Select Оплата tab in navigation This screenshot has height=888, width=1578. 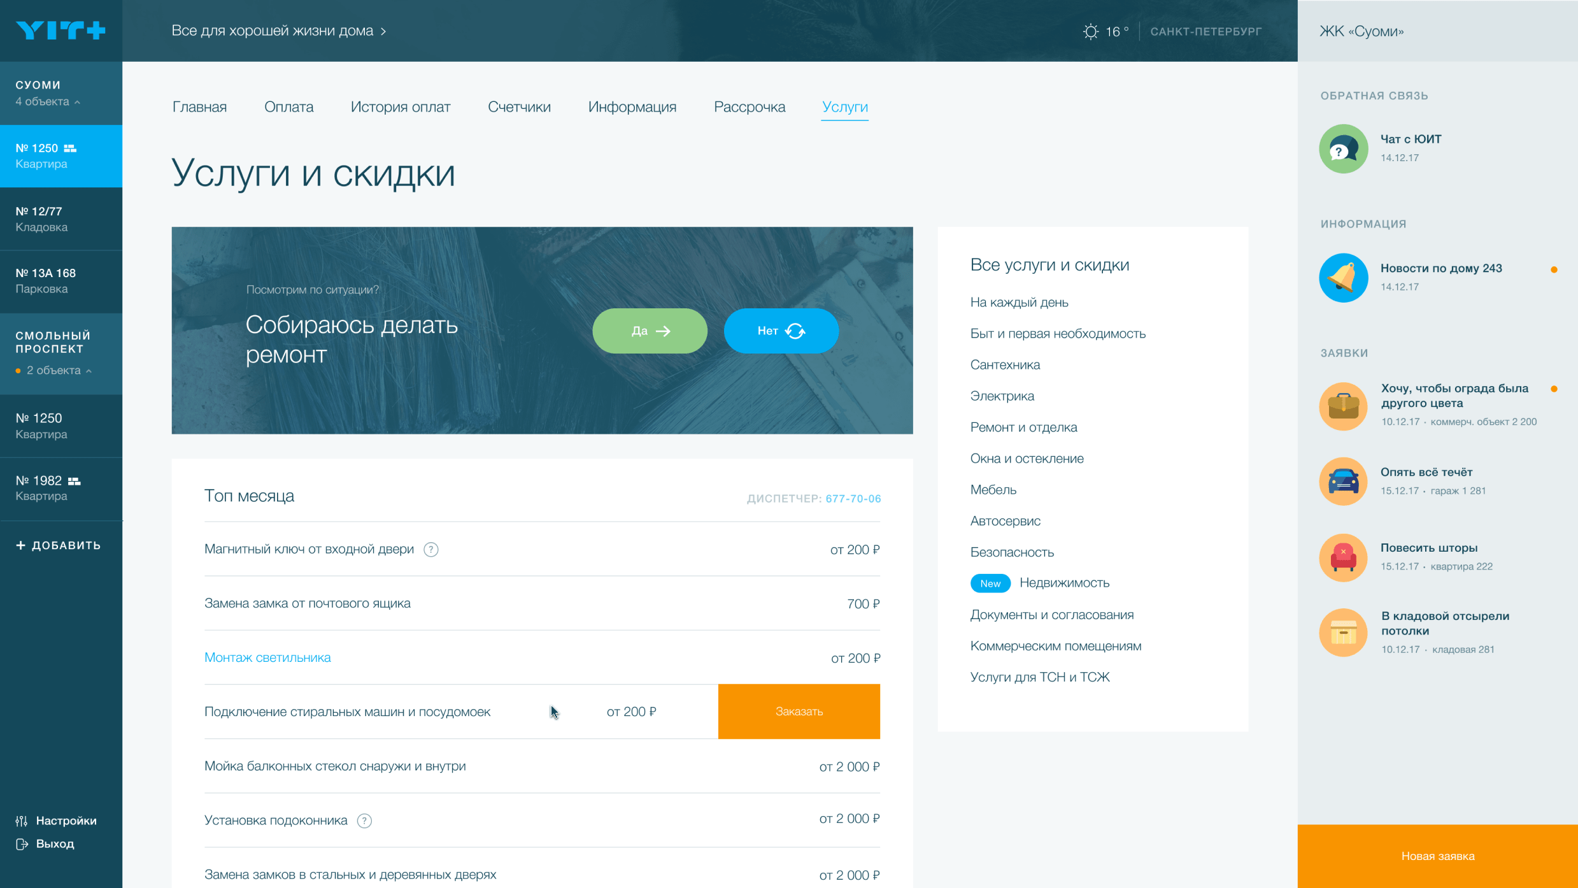(x=288, y=106)
